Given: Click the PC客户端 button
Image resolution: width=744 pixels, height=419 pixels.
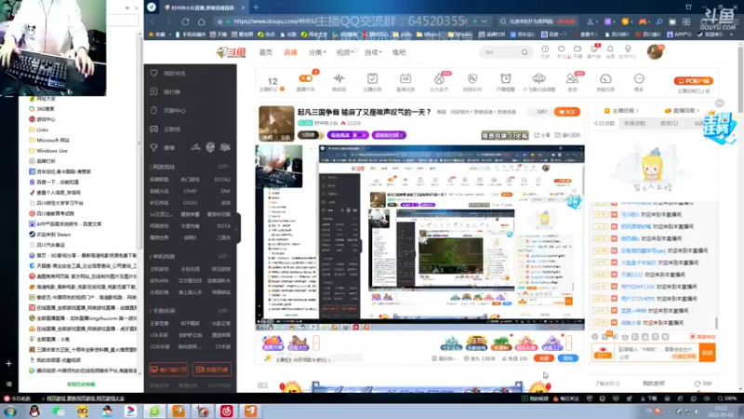Looking at the screenshot, I should 693,81.
